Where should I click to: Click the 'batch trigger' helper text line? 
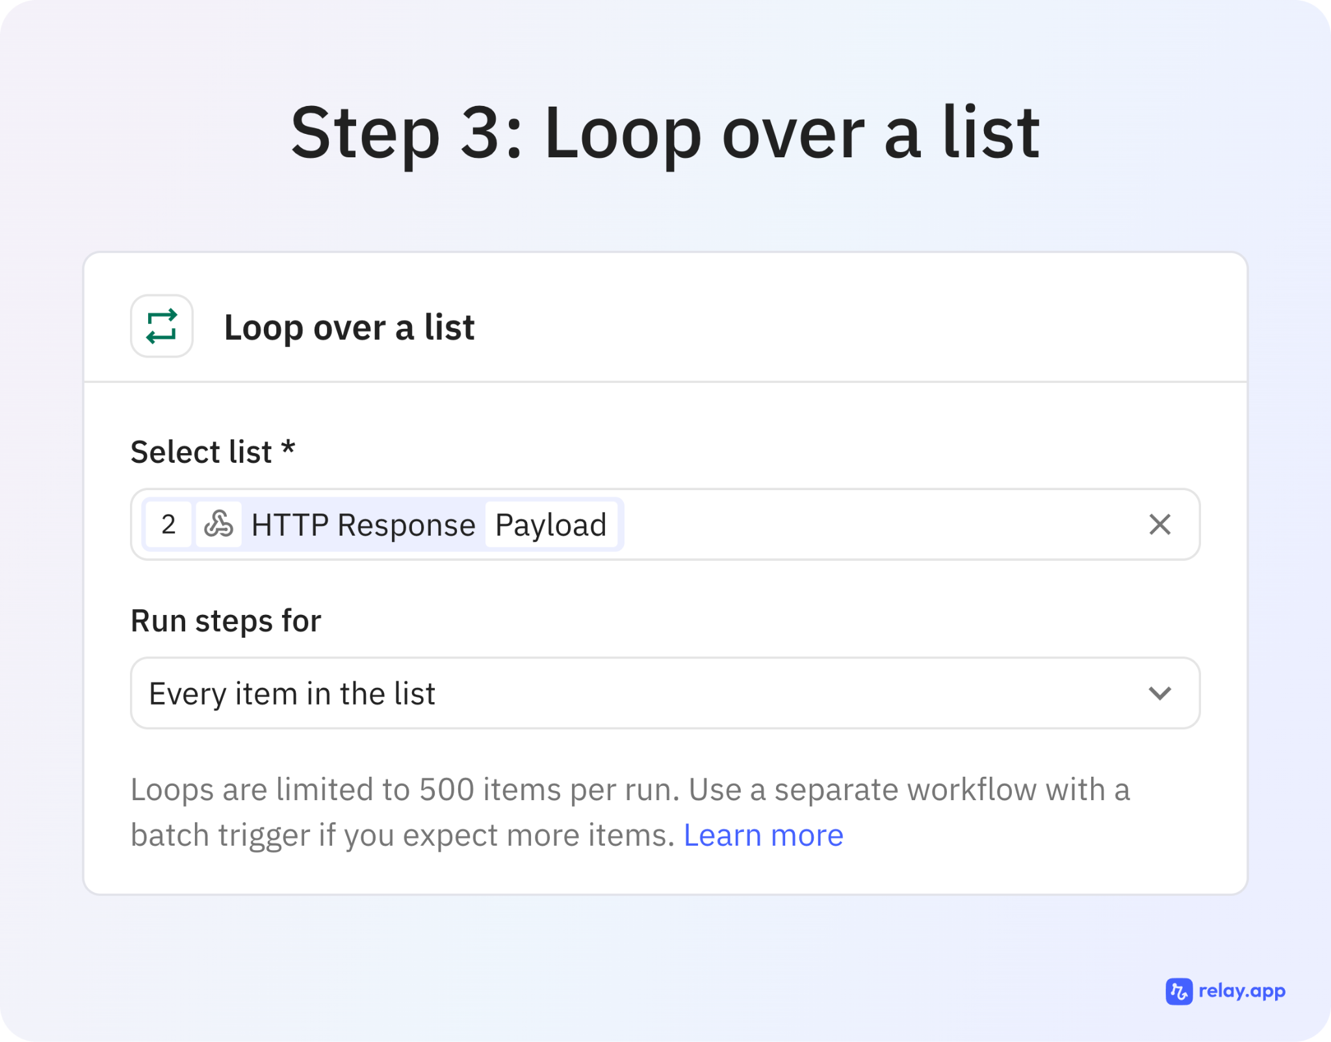(x=403, y=835)
